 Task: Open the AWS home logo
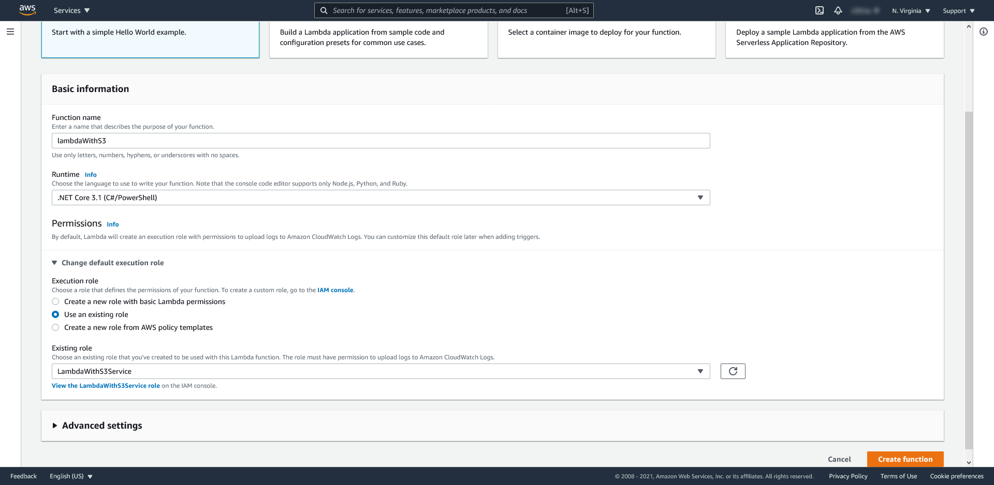coord(27,10)
